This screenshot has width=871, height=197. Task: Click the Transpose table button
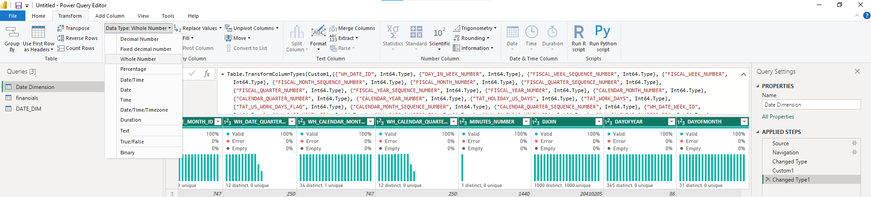tap(74, 28)
